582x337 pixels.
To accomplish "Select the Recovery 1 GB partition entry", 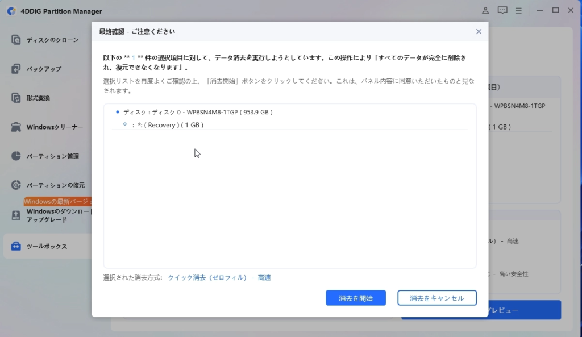I will pos(171,125).
